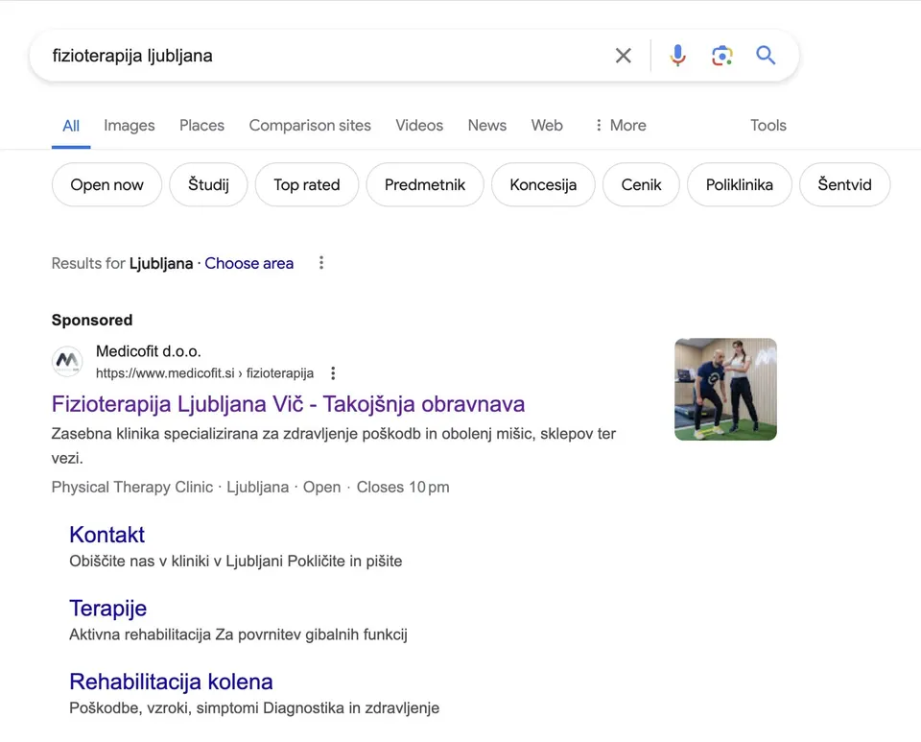This screenshot has width=921, height=742.
Task: Click the Medicofit logo favicon
Action: (x=67, y=361)
